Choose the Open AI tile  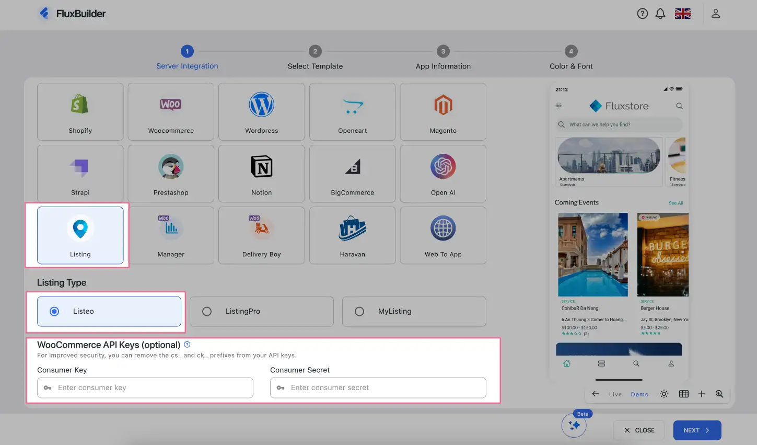443,173
